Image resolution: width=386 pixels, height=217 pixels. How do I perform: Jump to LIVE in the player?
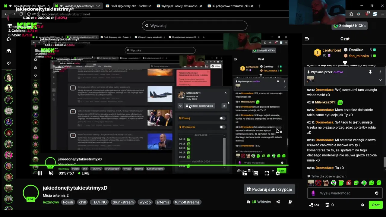coord(84,173)
